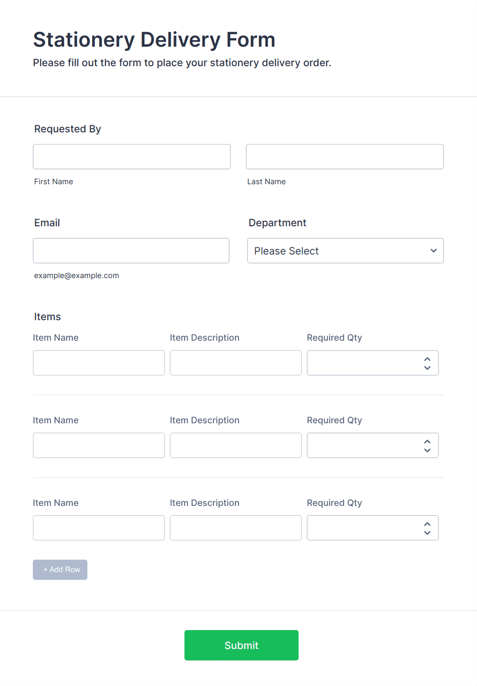Click the third Item Name field

[x=98, y=527]
